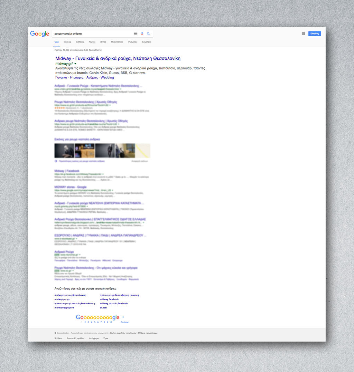Open the Ρυθμίσεις settings menu

pyautogui.click(x=133, y=42)
